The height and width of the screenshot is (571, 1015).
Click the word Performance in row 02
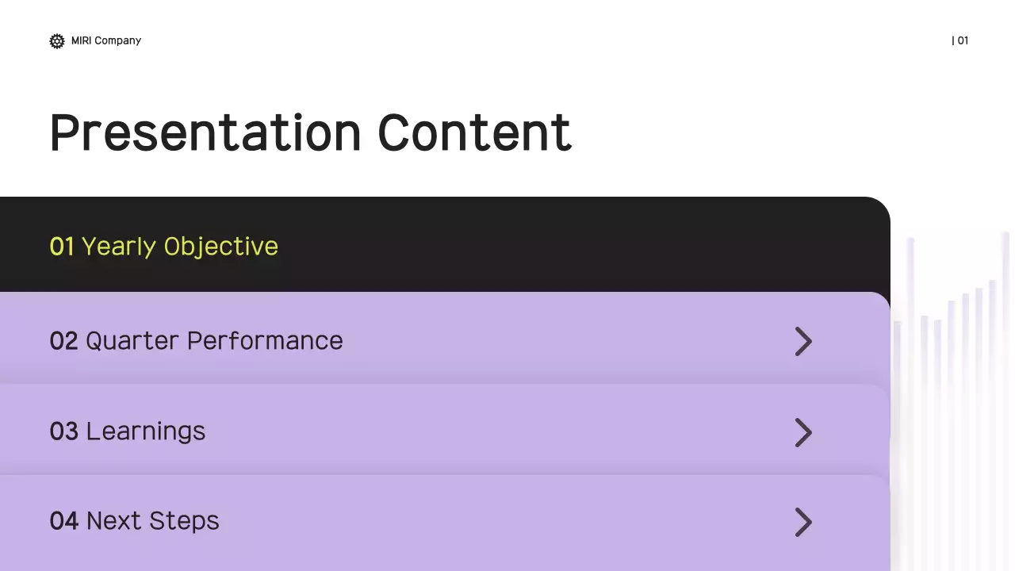coord(265,341)
